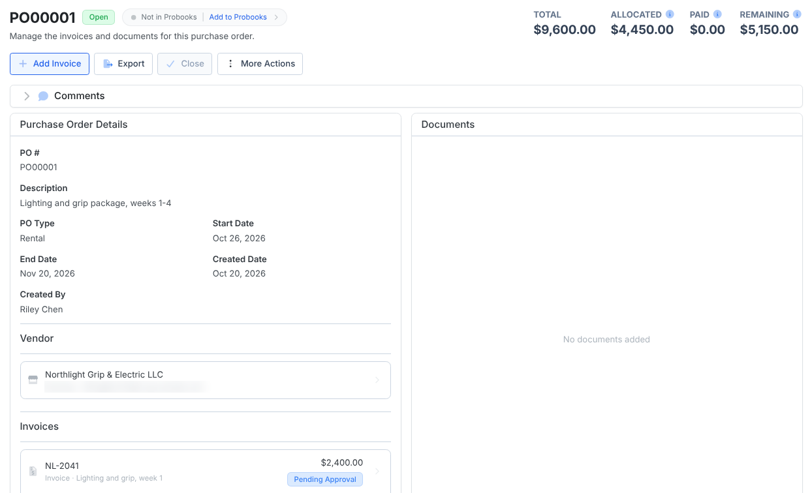The width and height of the screenshot is (812, 493).
Task: Click the Close purchase order button
Action: pos(185,64)
